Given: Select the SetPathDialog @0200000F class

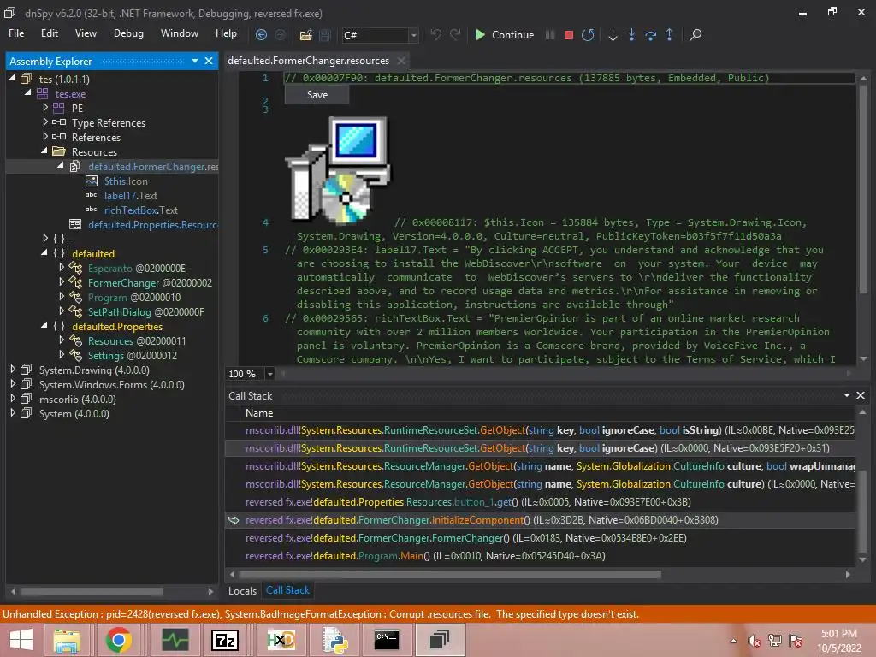Looking at the screenshot, I should (x=145, y=311).
